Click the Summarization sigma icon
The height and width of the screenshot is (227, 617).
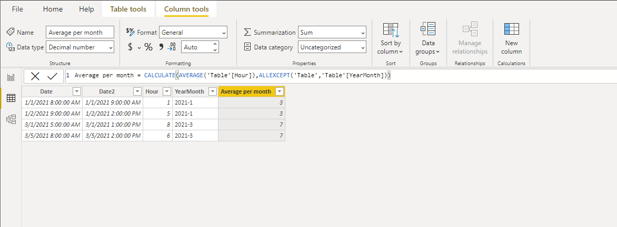pyautogui.click(x=247, y=32)
